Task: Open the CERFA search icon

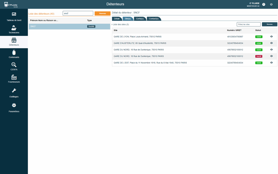Action: coord(14,65)
